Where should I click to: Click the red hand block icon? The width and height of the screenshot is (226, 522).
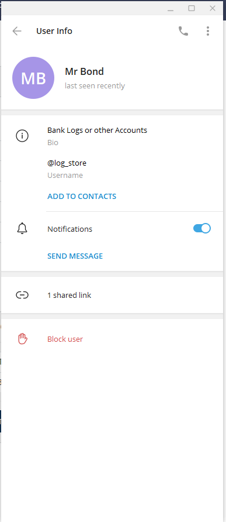22,339
